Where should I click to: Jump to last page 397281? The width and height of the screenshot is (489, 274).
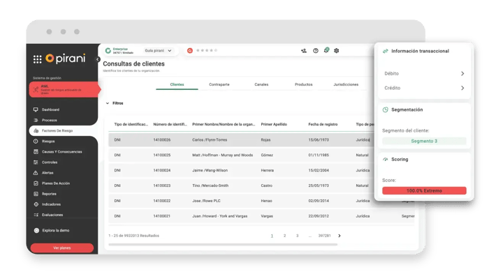[324, 236]
